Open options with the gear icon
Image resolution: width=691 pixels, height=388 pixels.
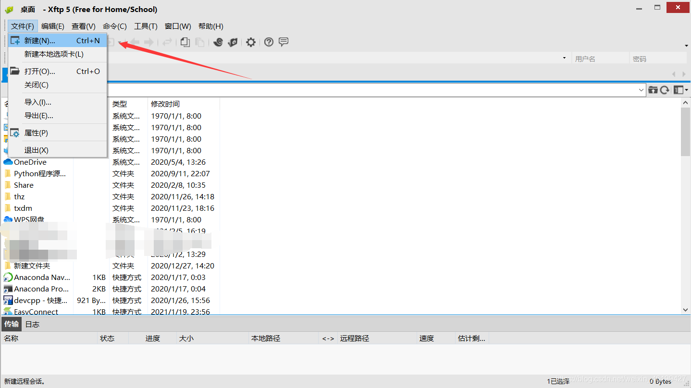[251, 42]
